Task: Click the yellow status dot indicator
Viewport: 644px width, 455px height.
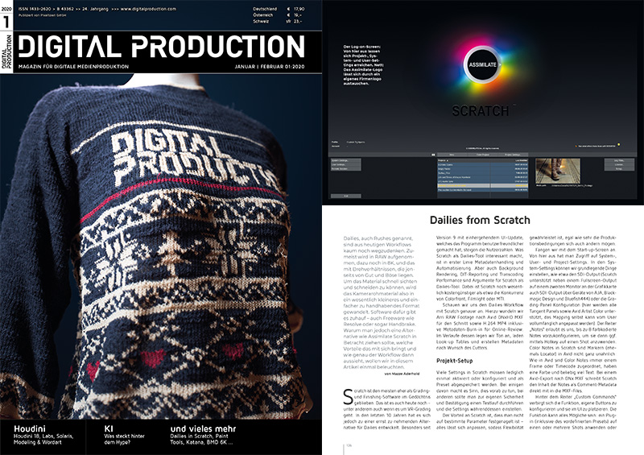Action: [618, 144]
